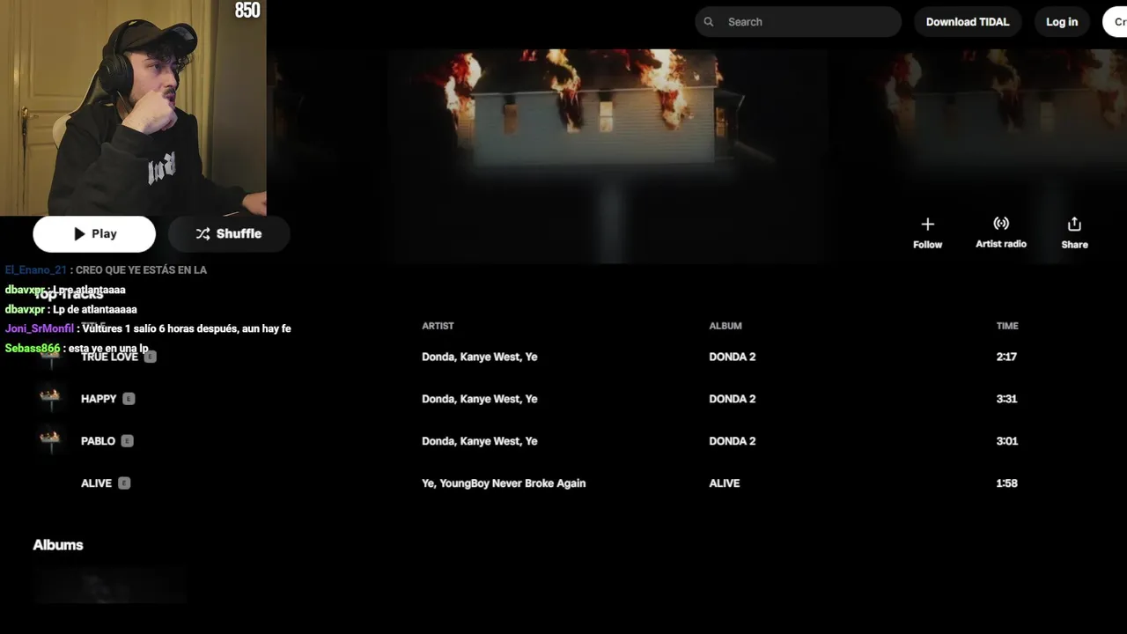Screen dimensions: 1127x634
Task: Click the 3:31 duration value
Action: 1006,399
